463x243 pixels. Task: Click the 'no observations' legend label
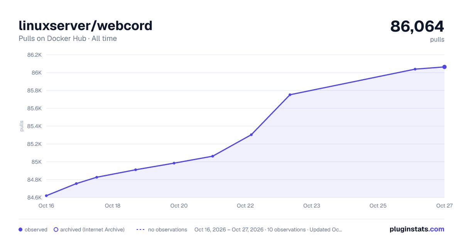click(x=167, y=229)
